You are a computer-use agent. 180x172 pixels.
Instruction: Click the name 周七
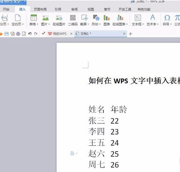[96, 165]
